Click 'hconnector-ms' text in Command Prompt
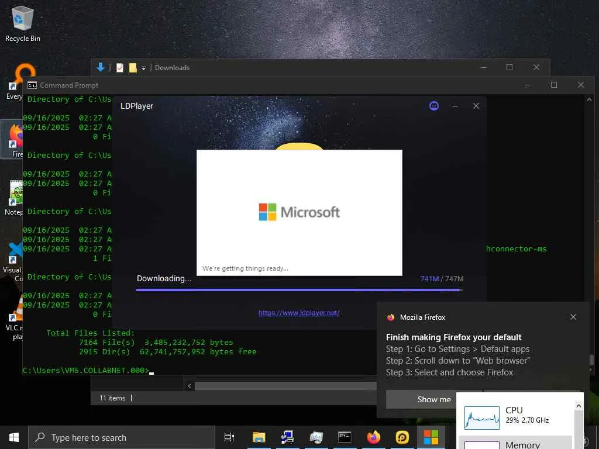599x449 pixels. coord(517,249)
